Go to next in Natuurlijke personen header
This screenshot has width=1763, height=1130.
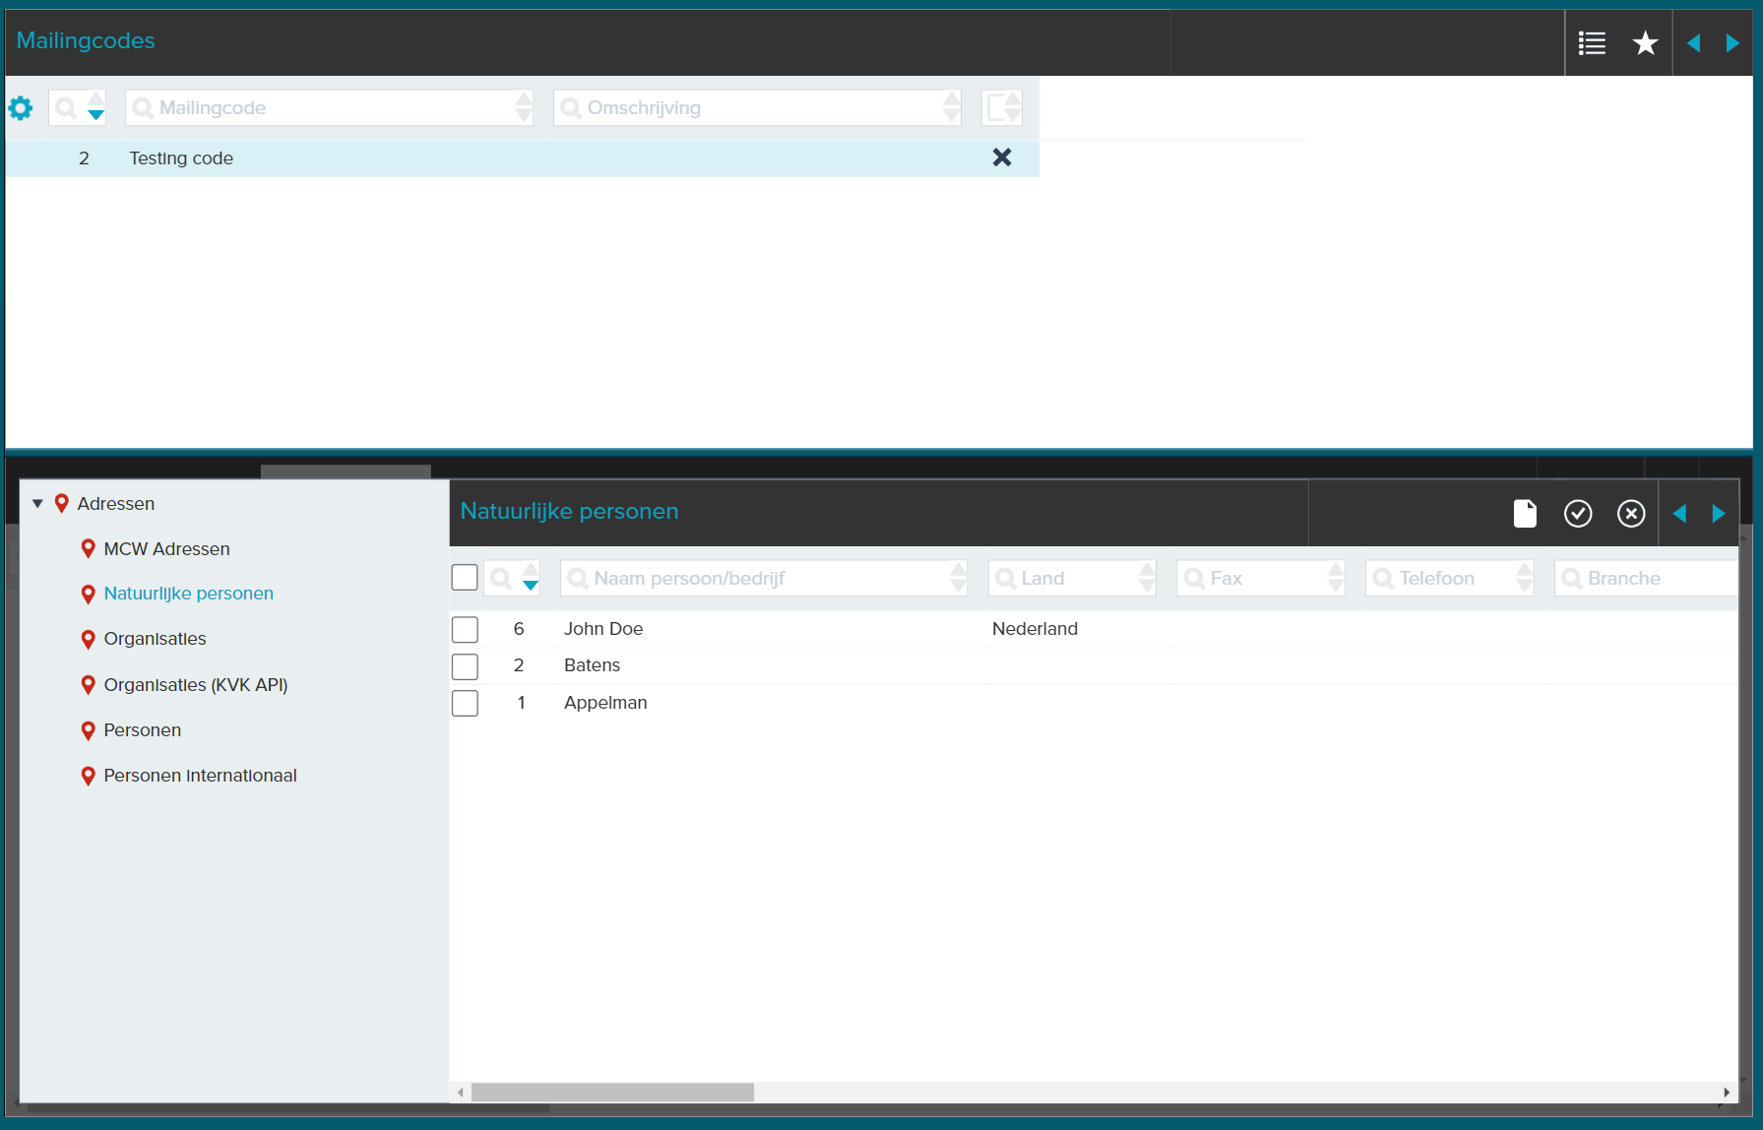pos(1719,513)
